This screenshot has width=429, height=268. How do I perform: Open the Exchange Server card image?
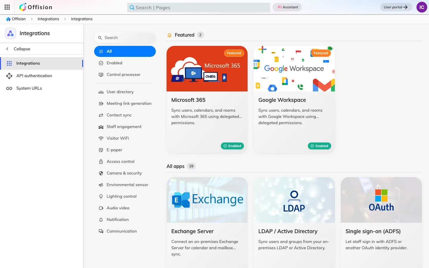[x=207, y=200]
